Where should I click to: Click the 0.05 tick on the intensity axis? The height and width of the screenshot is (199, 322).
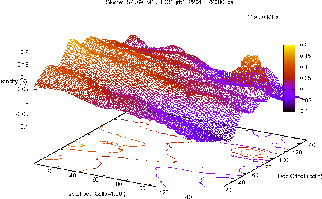coord(23,90)
